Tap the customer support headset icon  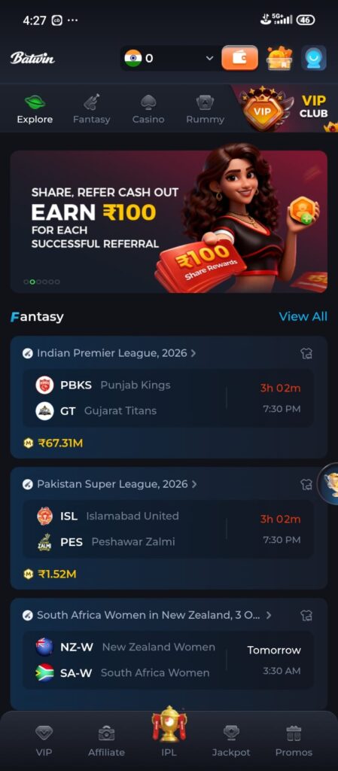click(x=313, y=58)
